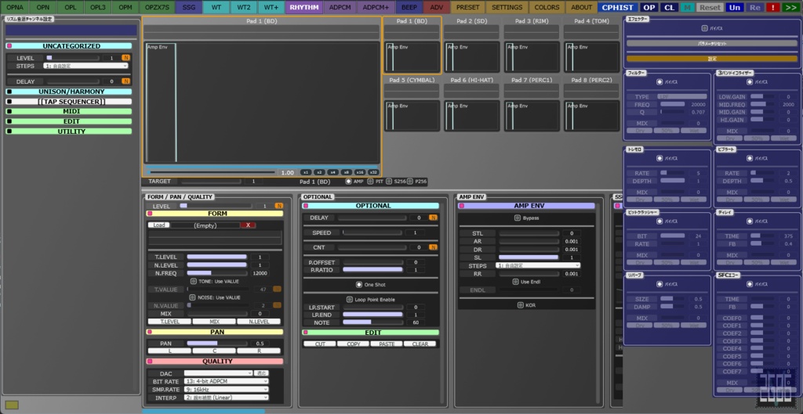The height and width of the screenshot is (414, 803).
Task: Click the Load sample button
Action: click(158, 225)
